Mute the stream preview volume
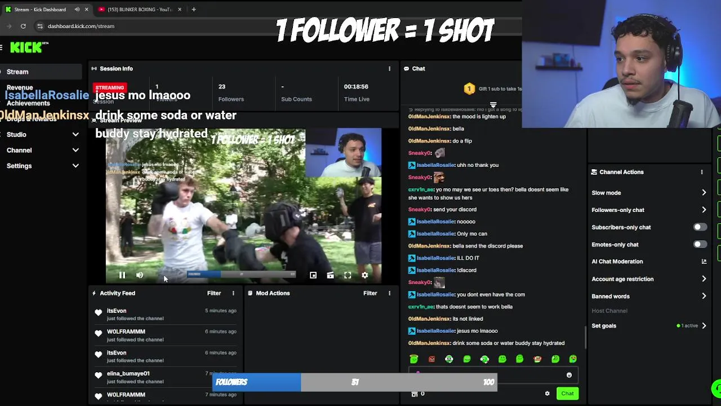721x406 pixels. point(140,275)
